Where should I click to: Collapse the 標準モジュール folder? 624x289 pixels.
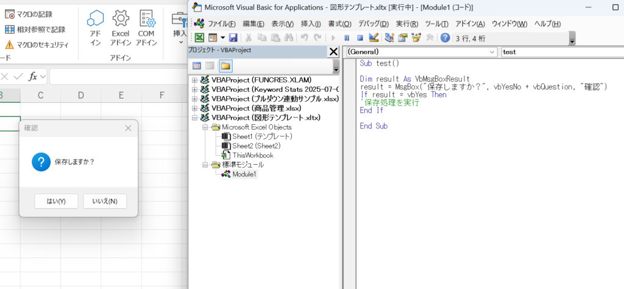click(x=205, y=164)
